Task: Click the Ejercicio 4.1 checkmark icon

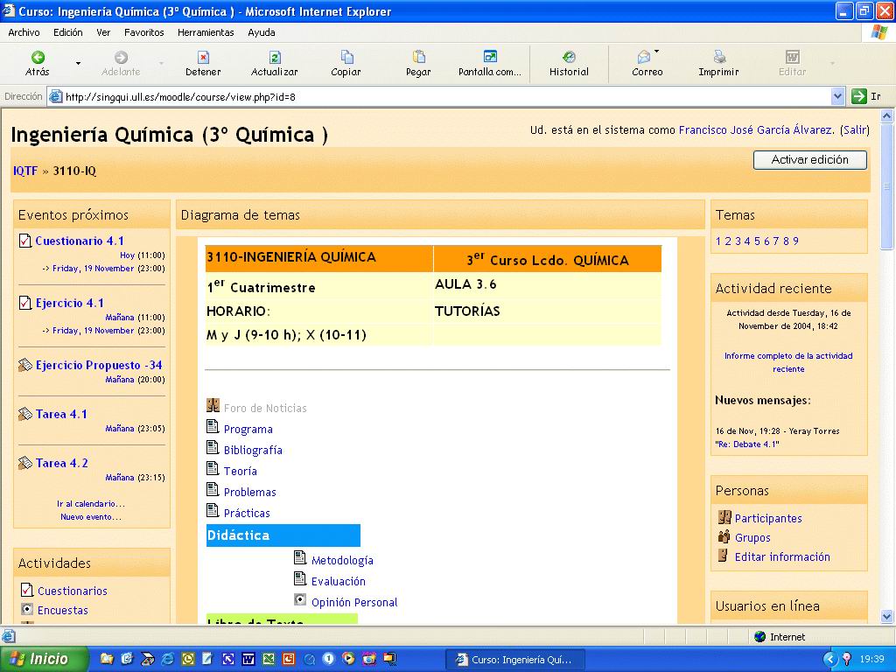Action: click(x=24, y=303)
